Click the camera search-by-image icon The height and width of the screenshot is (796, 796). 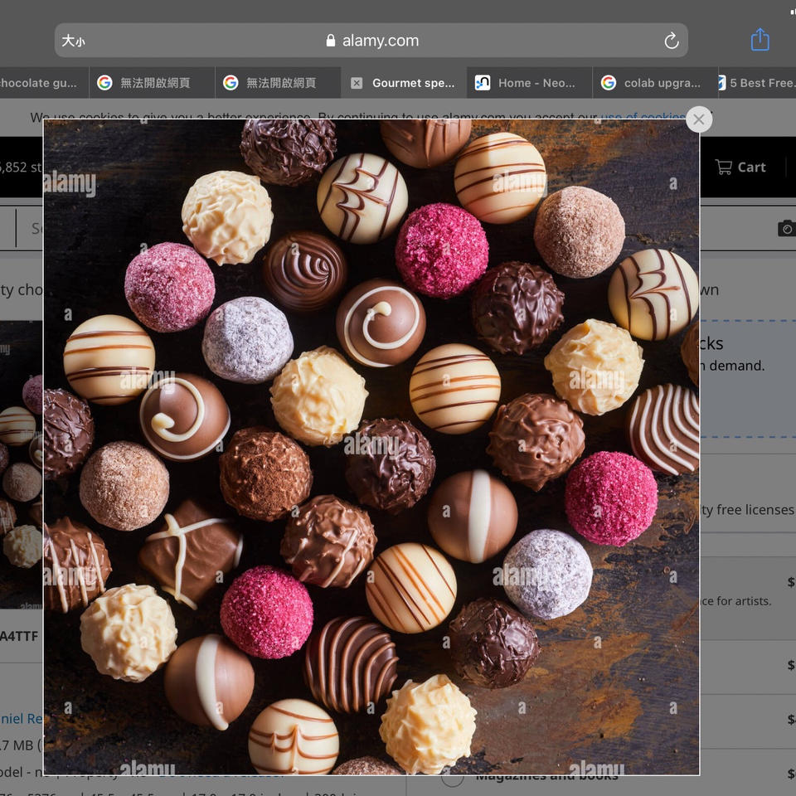tap(786, 228)
